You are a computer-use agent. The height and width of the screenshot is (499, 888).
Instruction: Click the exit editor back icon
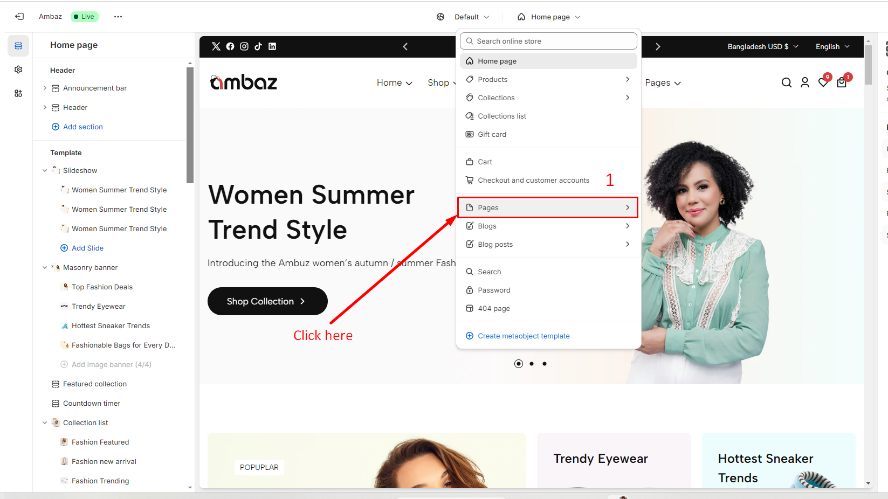pos(19,17)
